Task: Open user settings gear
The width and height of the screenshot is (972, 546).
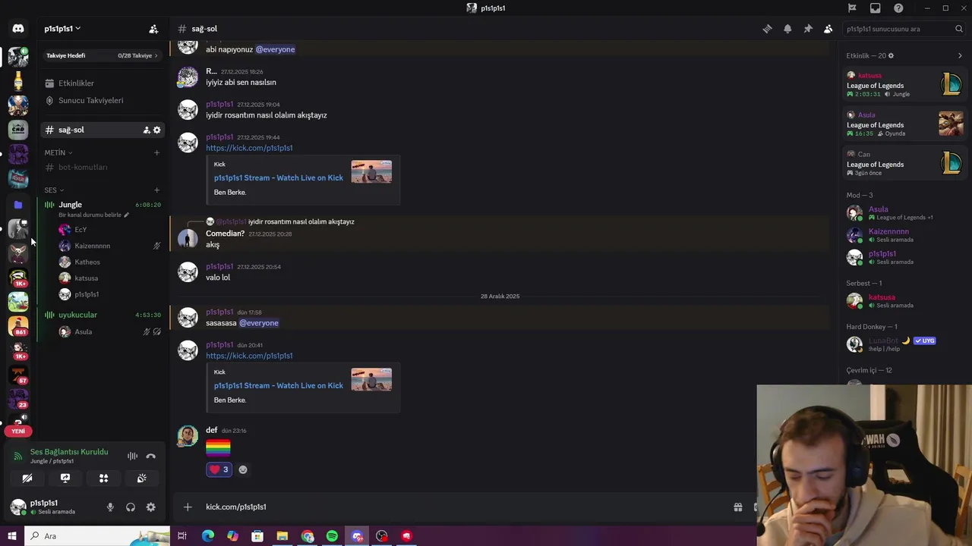Action: point(150,507)
